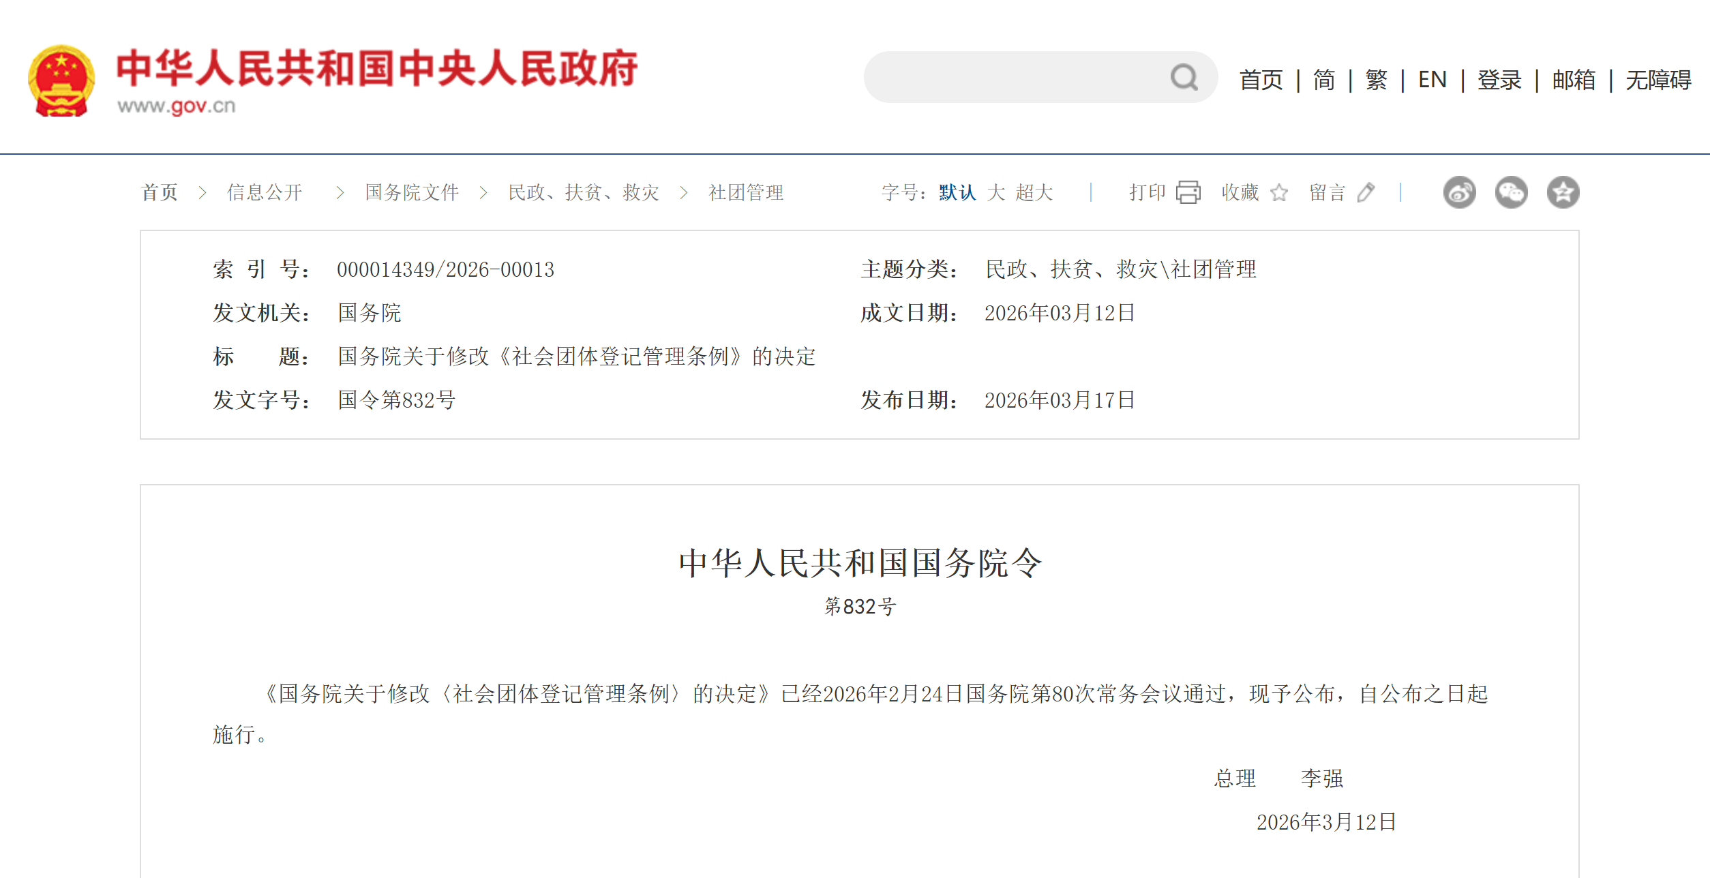This screenshot has width=1710, height=878.
Task: Click the search magnifier icon
Action: pos(1184,78)
